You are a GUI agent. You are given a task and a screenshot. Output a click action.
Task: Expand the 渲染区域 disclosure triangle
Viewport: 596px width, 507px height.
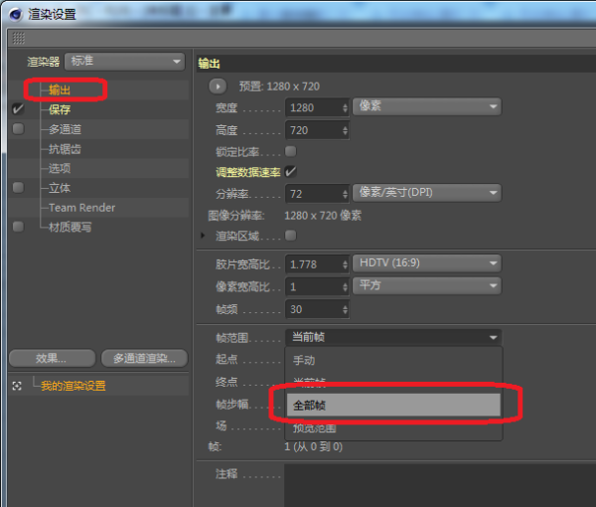[x=205, y=236]
